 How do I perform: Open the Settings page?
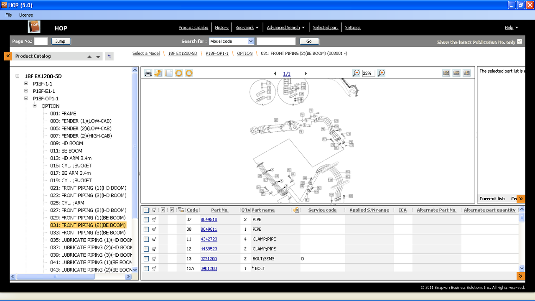(x=353, y=28)
